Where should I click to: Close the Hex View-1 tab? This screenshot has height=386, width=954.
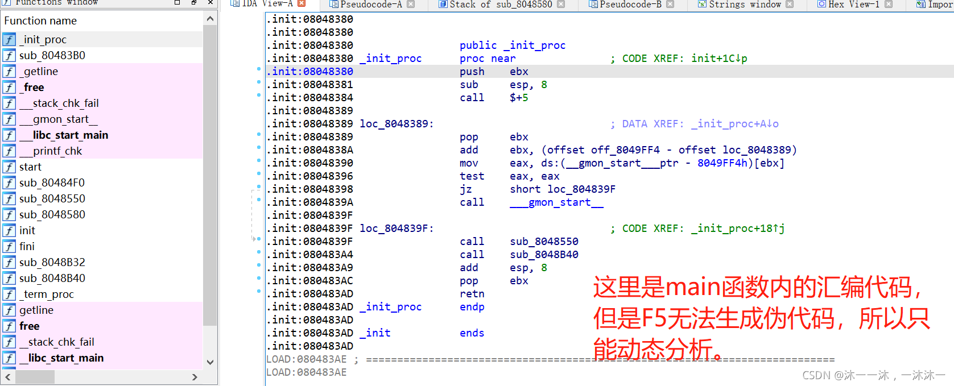pyautogui.click(x=889, y=4)
